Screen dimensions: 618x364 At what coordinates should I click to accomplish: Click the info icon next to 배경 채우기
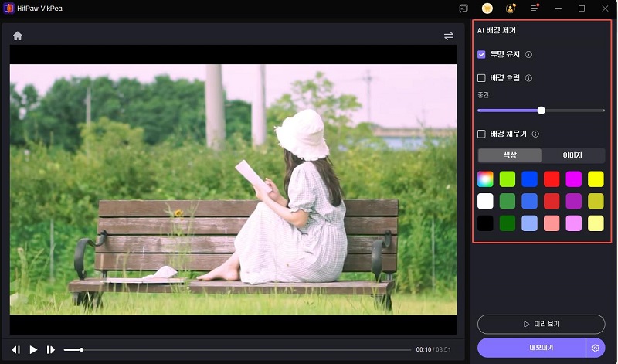[x=535, y=134]
